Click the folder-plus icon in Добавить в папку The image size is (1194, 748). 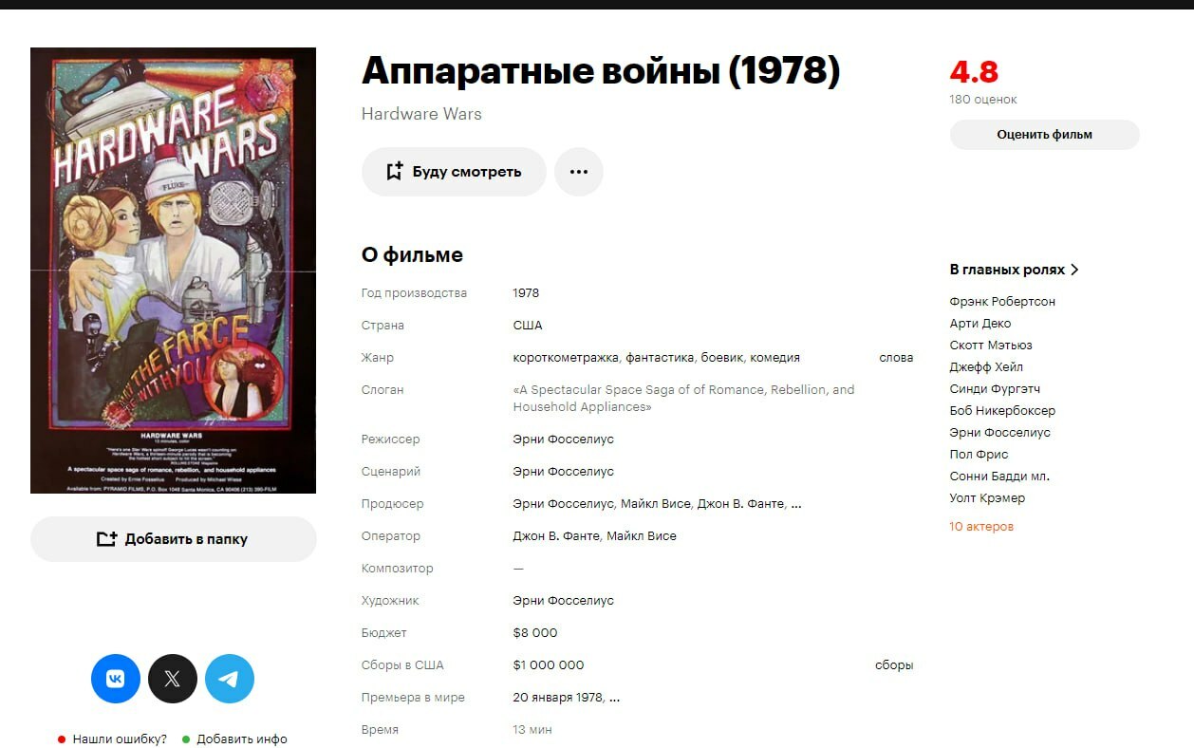107,539
